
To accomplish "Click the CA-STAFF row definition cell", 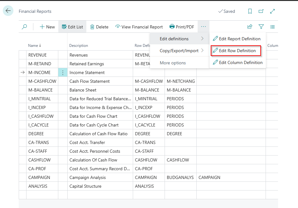I will (x=149, y=151).
